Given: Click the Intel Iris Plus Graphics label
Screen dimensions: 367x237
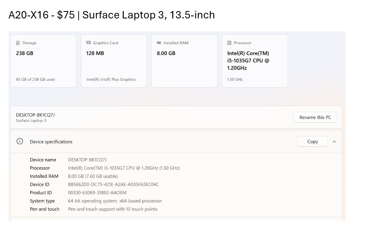Looking at the screenshot, I should [111, 79].
